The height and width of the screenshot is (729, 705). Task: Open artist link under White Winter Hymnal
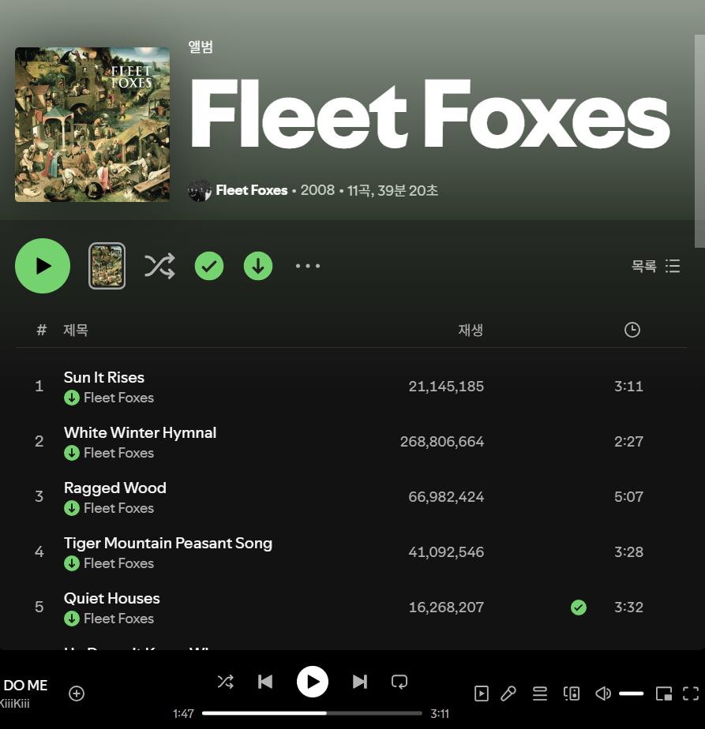118,454
